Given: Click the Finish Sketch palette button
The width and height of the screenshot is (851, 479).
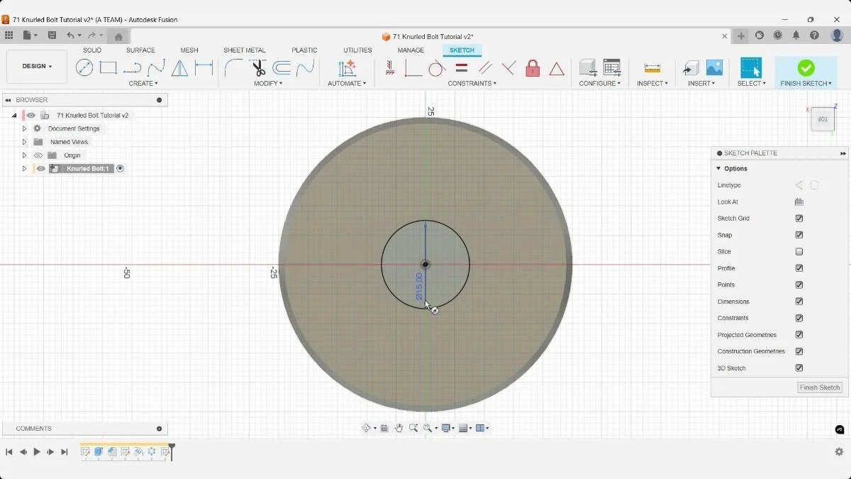Looking at the screenshot, I should (820, 387).
